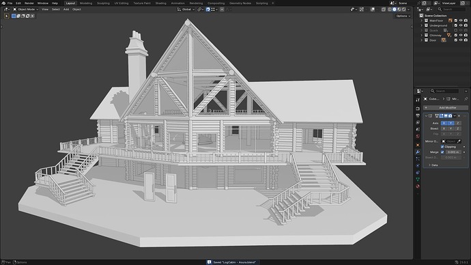Image resolution: width=471 pixels, height=265 pixels.
Task: Choose the Set new selection mode icon
Action: click(x=14, y=16)
